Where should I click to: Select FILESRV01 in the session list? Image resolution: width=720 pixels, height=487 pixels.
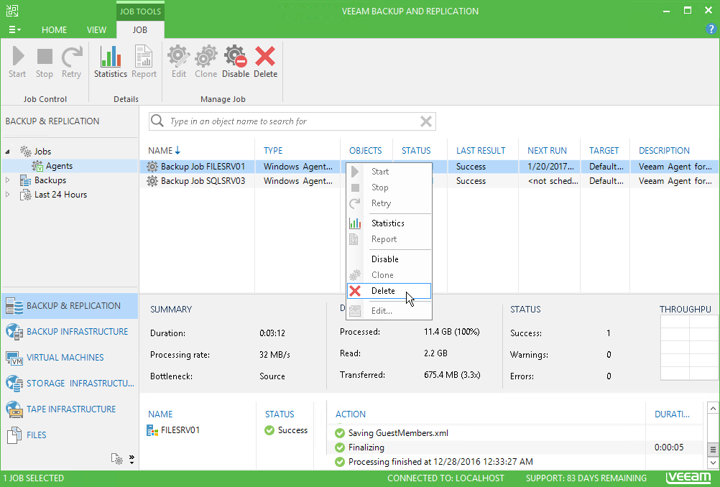tap(173, 430)
